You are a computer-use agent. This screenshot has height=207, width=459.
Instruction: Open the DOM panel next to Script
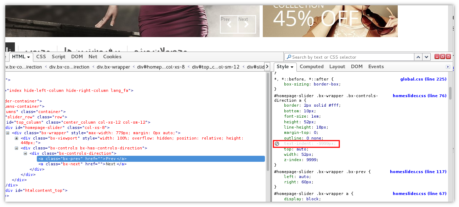[x=77, y=57]
